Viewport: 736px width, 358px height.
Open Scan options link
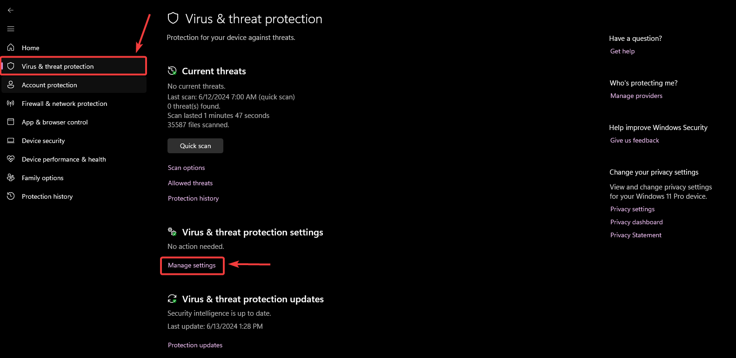[186, 168]
